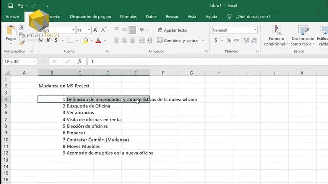This screenshot has width=328, height=184.
Task: Click the Pegar paste button
Action: point(11,33)
